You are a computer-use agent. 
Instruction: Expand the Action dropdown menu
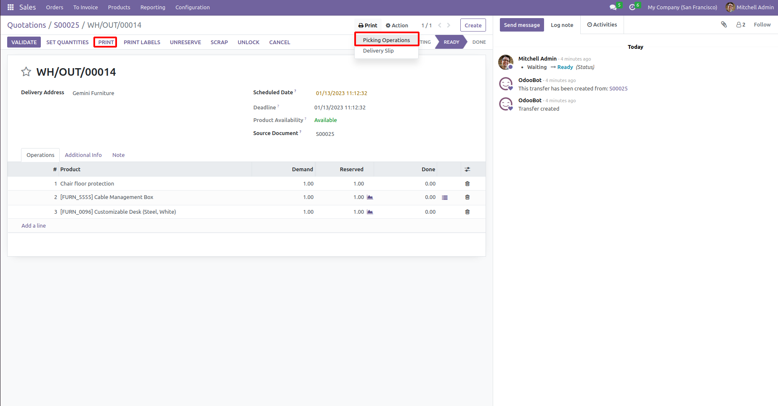[x=397, y=25]
